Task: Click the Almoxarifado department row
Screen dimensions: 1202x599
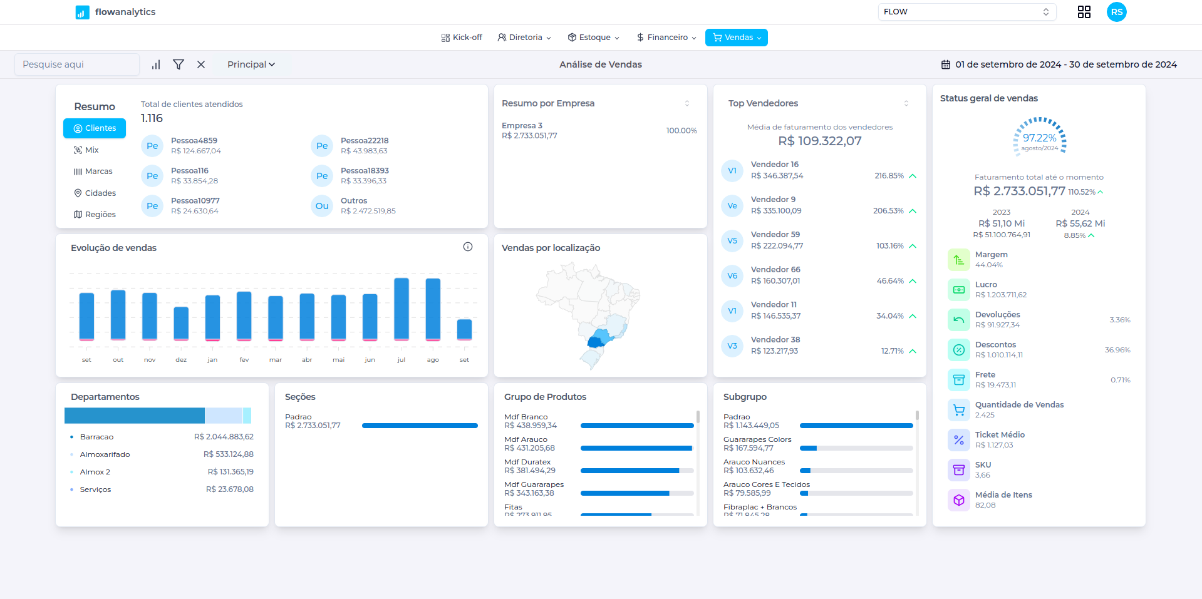Action: coord(162,454)
